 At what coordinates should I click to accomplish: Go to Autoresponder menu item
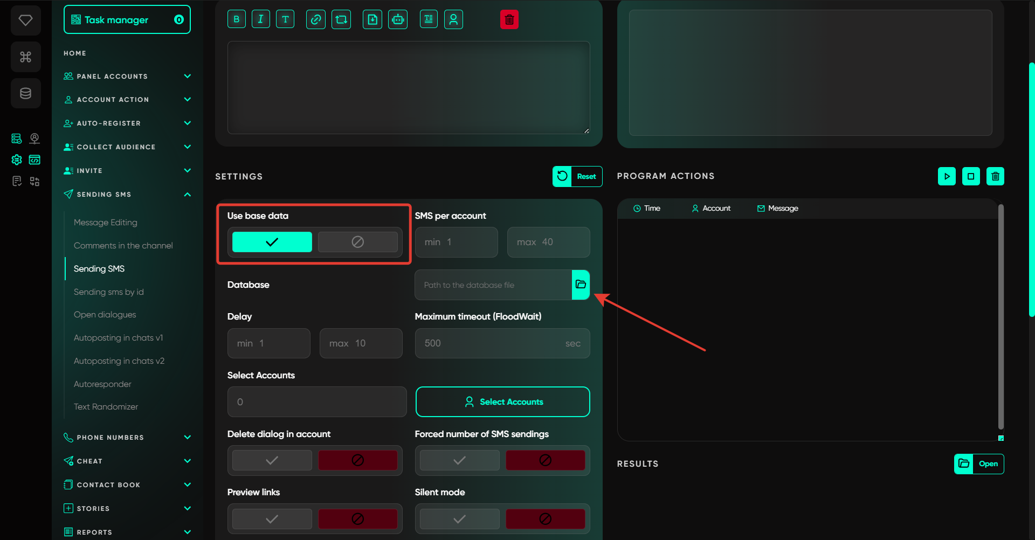pos(102,384)
